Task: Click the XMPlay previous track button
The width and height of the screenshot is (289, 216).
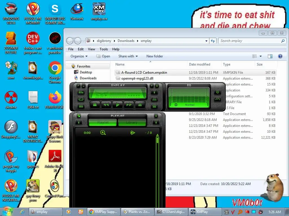Action: click(106, 105)
